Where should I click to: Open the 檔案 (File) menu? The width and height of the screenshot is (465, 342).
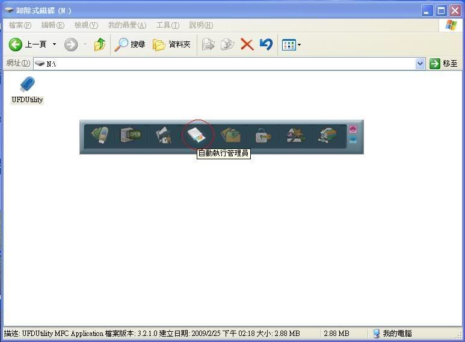point(20,25)
